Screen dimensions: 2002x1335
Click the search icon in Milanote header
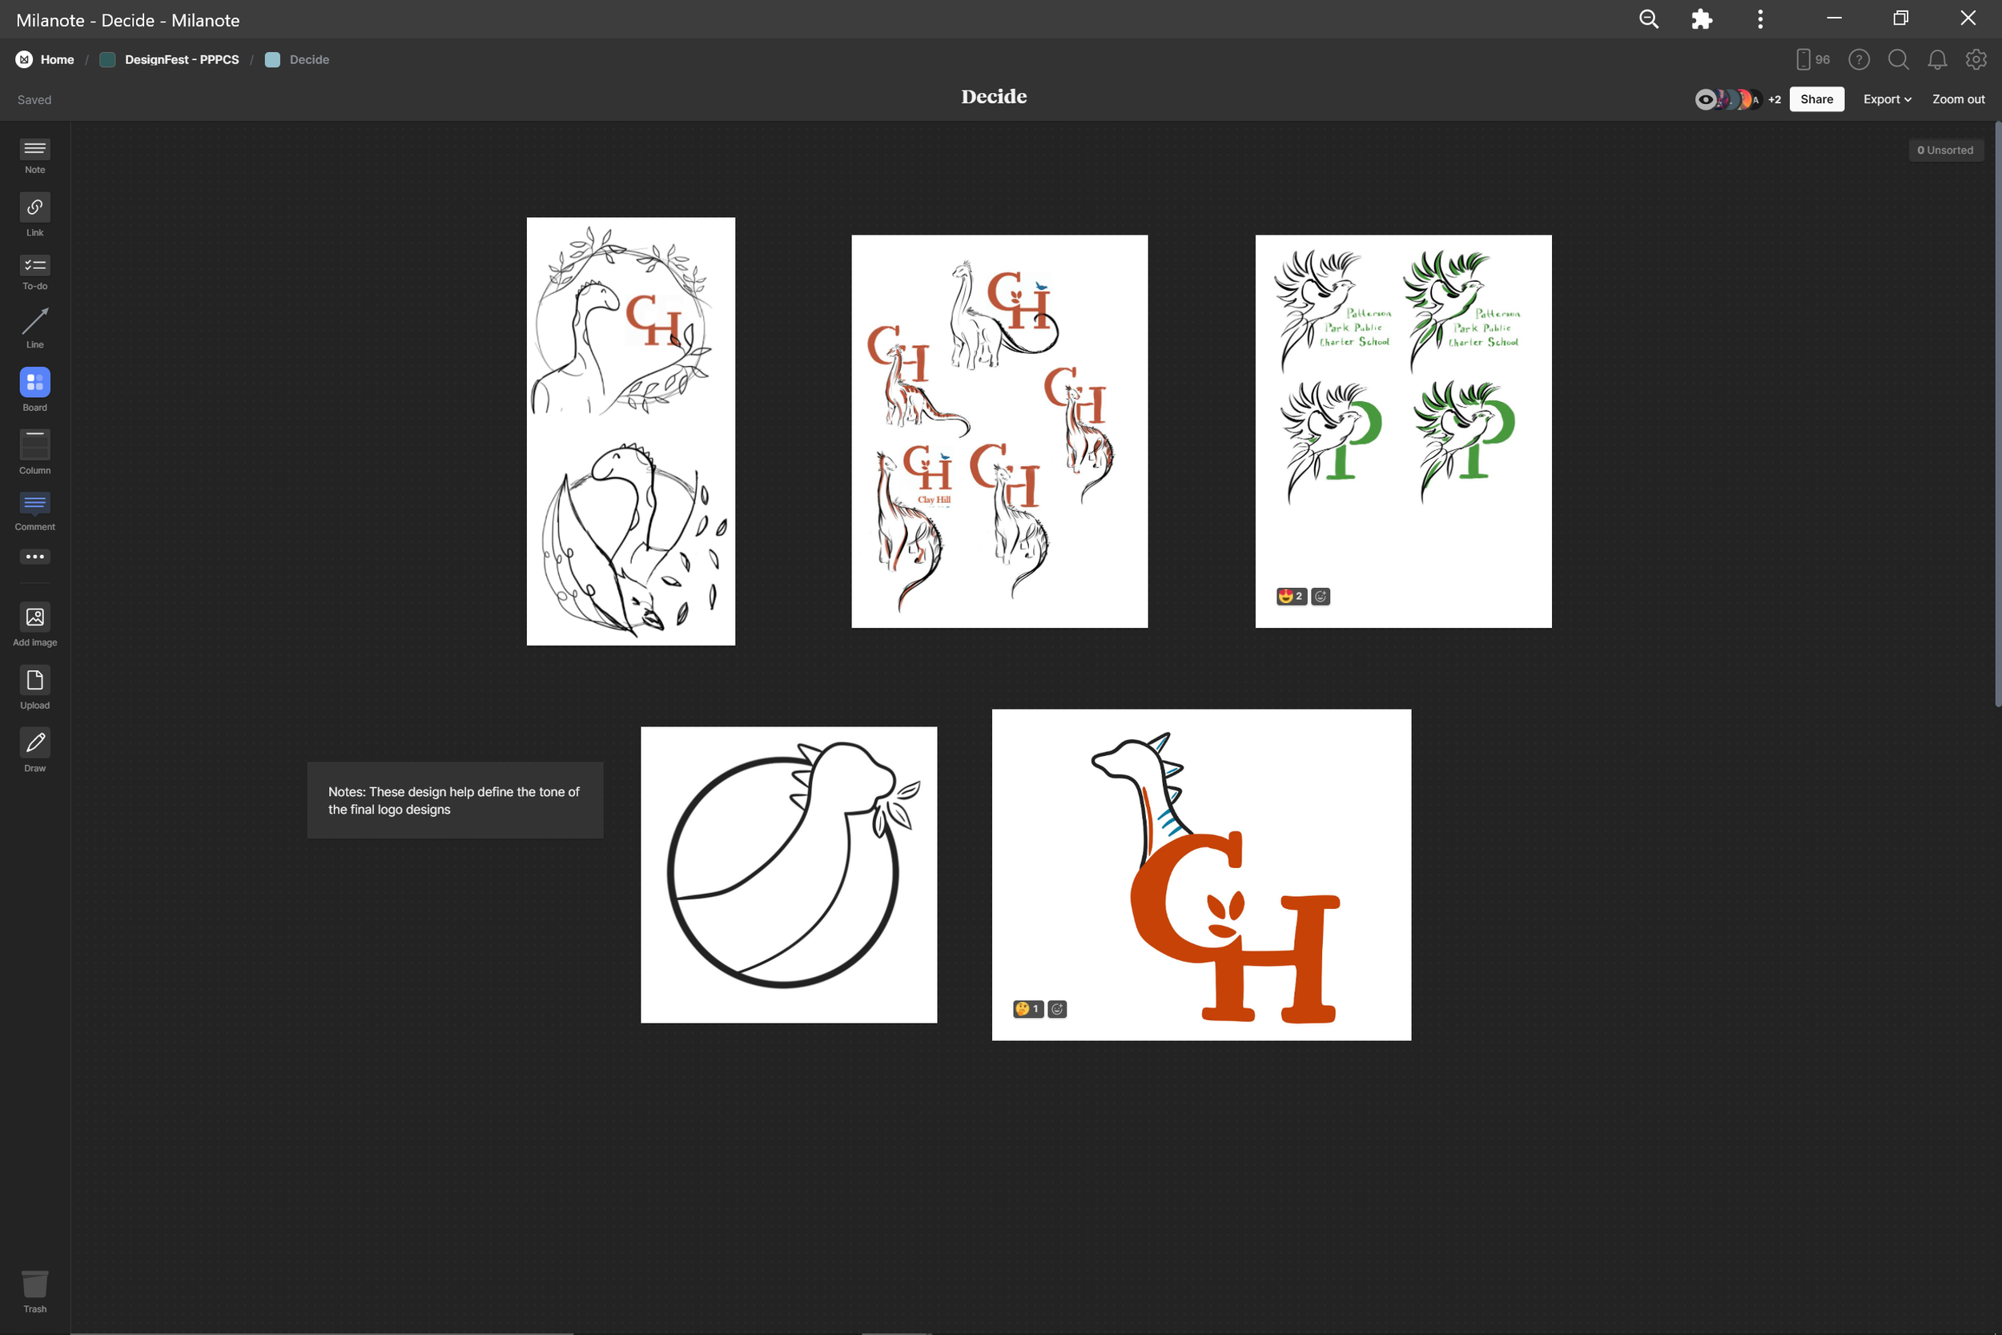(1898, 59)
